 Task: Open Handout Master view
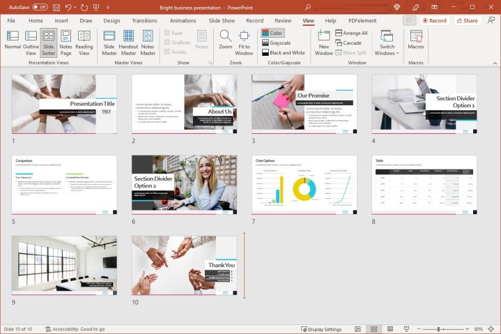click(129, 40)
